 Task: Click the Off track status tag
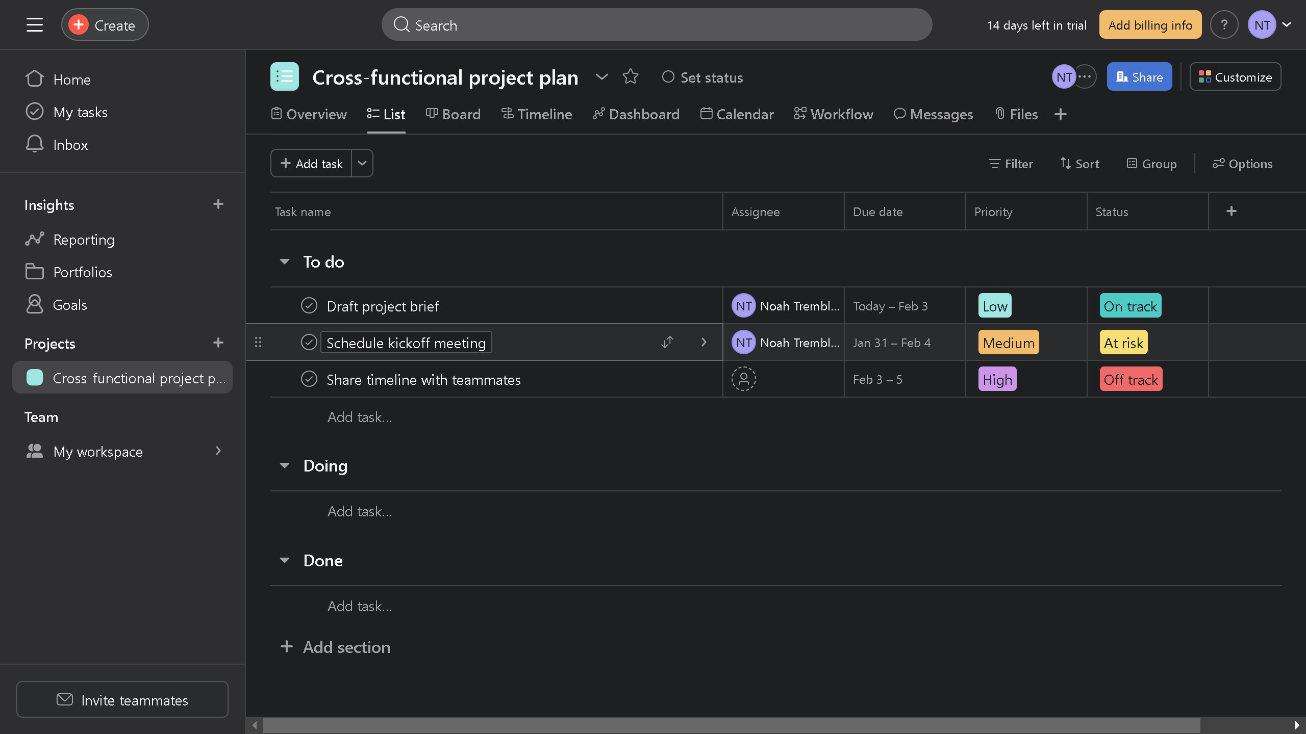click(x=1131, y=379)
